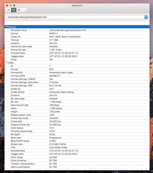
Task: Select the Format profile row
Action: tap(77, 76)
